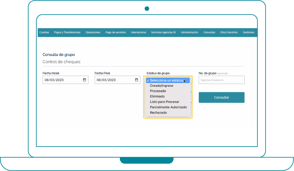
Task: Open the Gestiones menu item
Action: (x=248, y=32)
